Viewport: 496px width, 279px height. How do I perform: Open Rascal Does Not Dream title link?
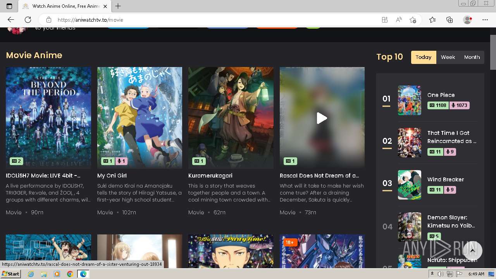319,176
